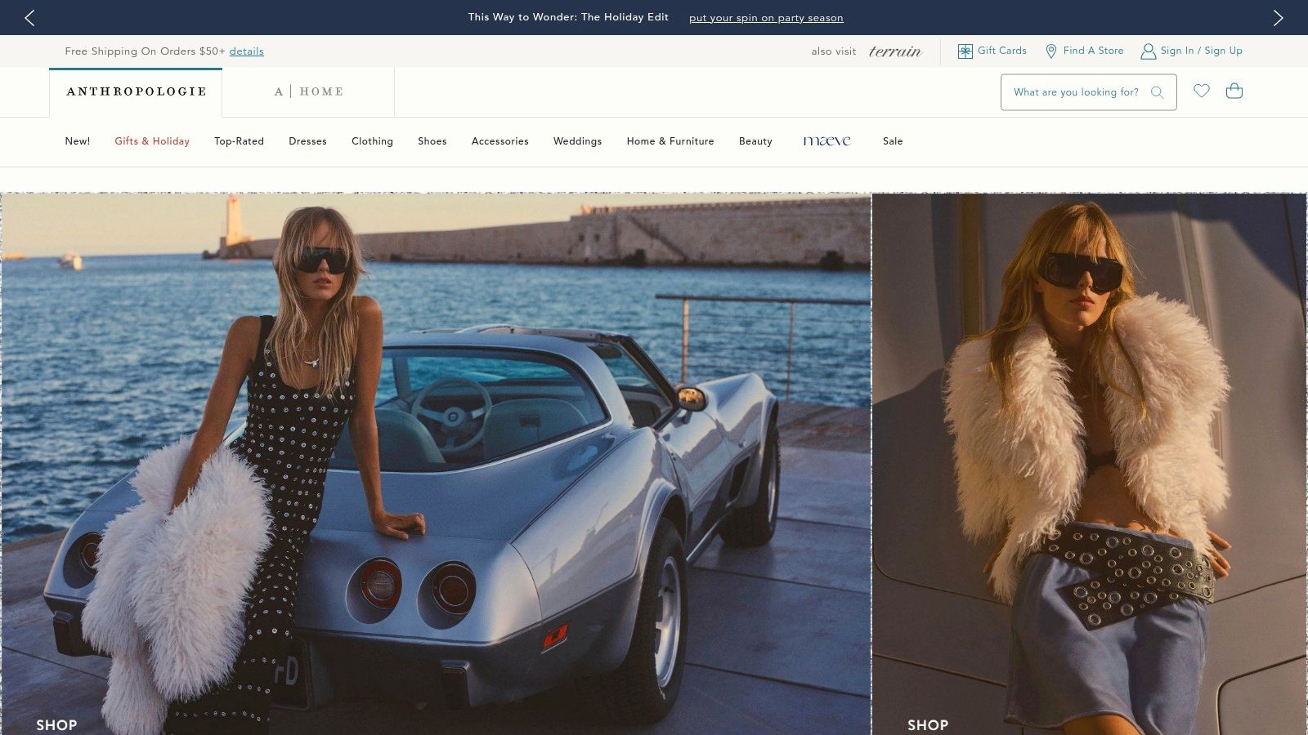
Task: Open the wishlist heart icon
Action: pos(1201,91)
